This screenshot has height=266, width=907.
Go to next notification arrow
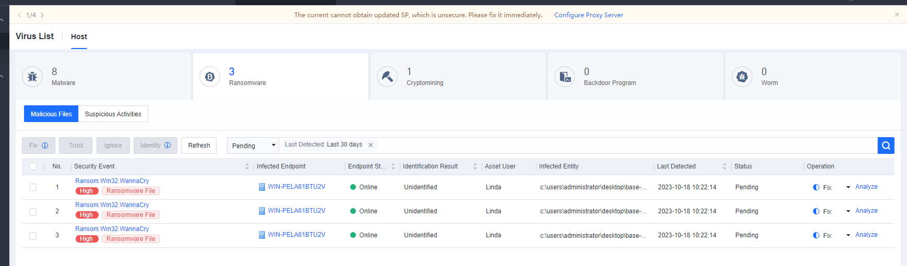[x=42, y=15]
